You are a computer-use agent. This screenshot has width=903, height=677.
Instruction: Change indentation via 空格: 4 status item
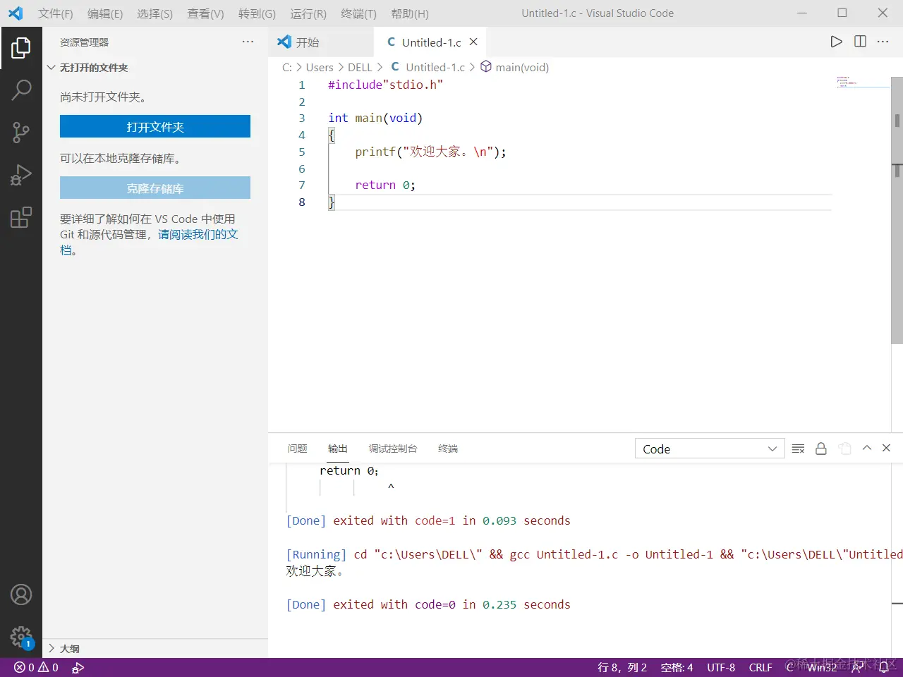pyautogui.click(x=677, y=667)
